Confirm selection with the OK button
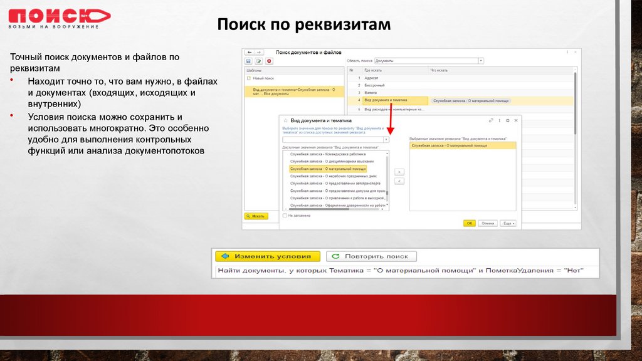Viewport: 642px width, 361px height. click(469, 224)
